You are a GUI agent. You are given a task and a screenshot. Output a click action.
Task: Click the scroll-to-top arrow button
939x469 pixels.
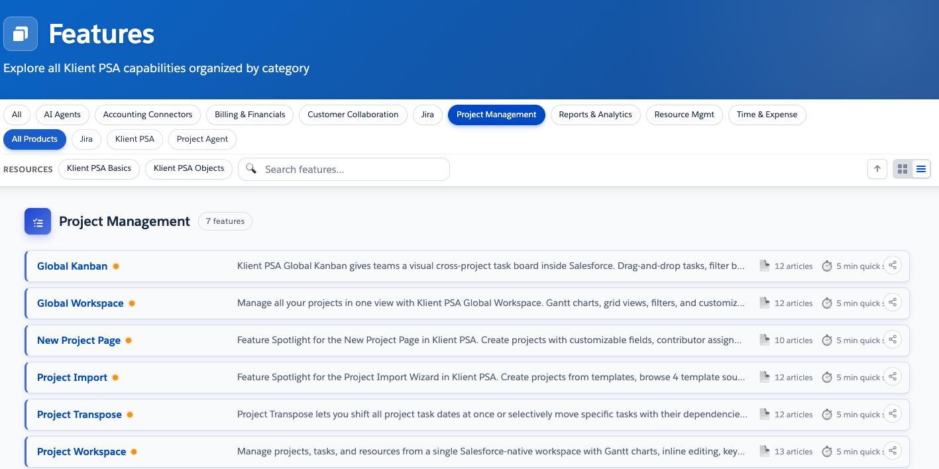tap(877, 169)
